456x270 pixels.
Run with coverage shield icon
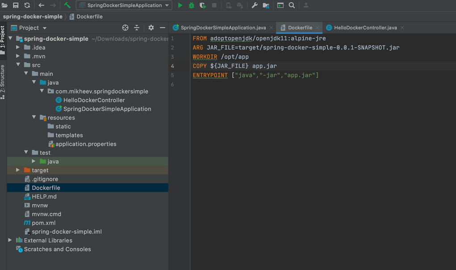pyautogui.click(x=203, y=5)
